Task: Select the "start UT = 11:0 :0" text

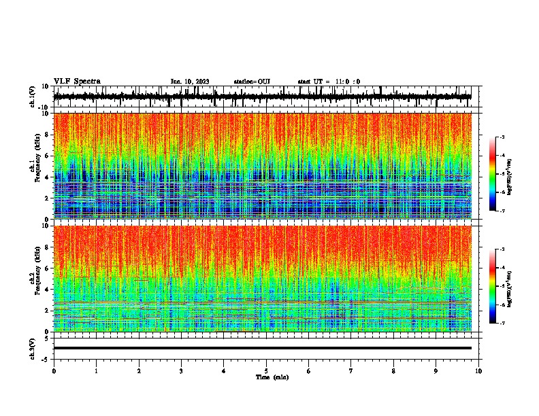Action: (x=329, y=82)
